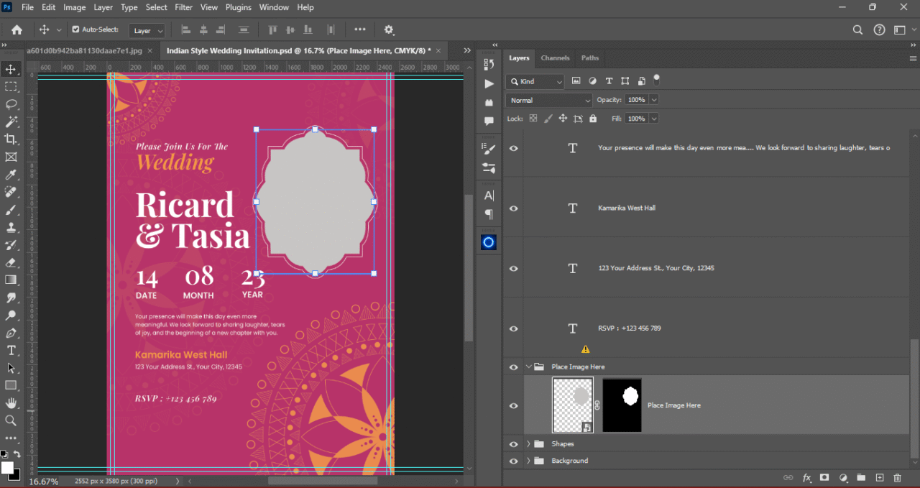Add a layer mask from panel footer
Screen dimensions: 920x488
coord(824,478)
